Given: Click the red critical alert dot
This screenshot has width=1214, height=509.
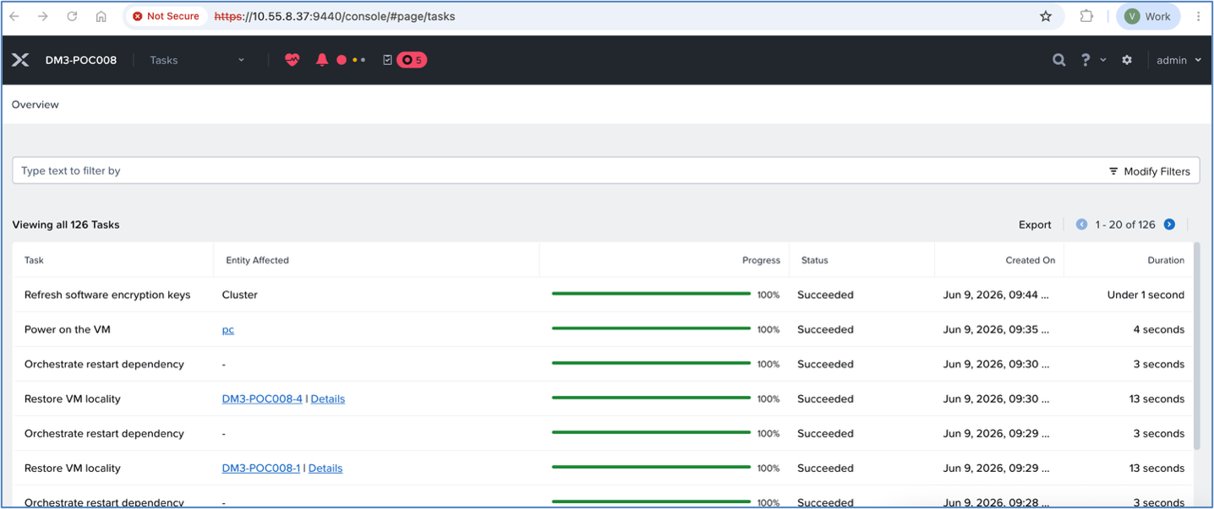Looking at the screenshot, I should (x=342, y=60).
